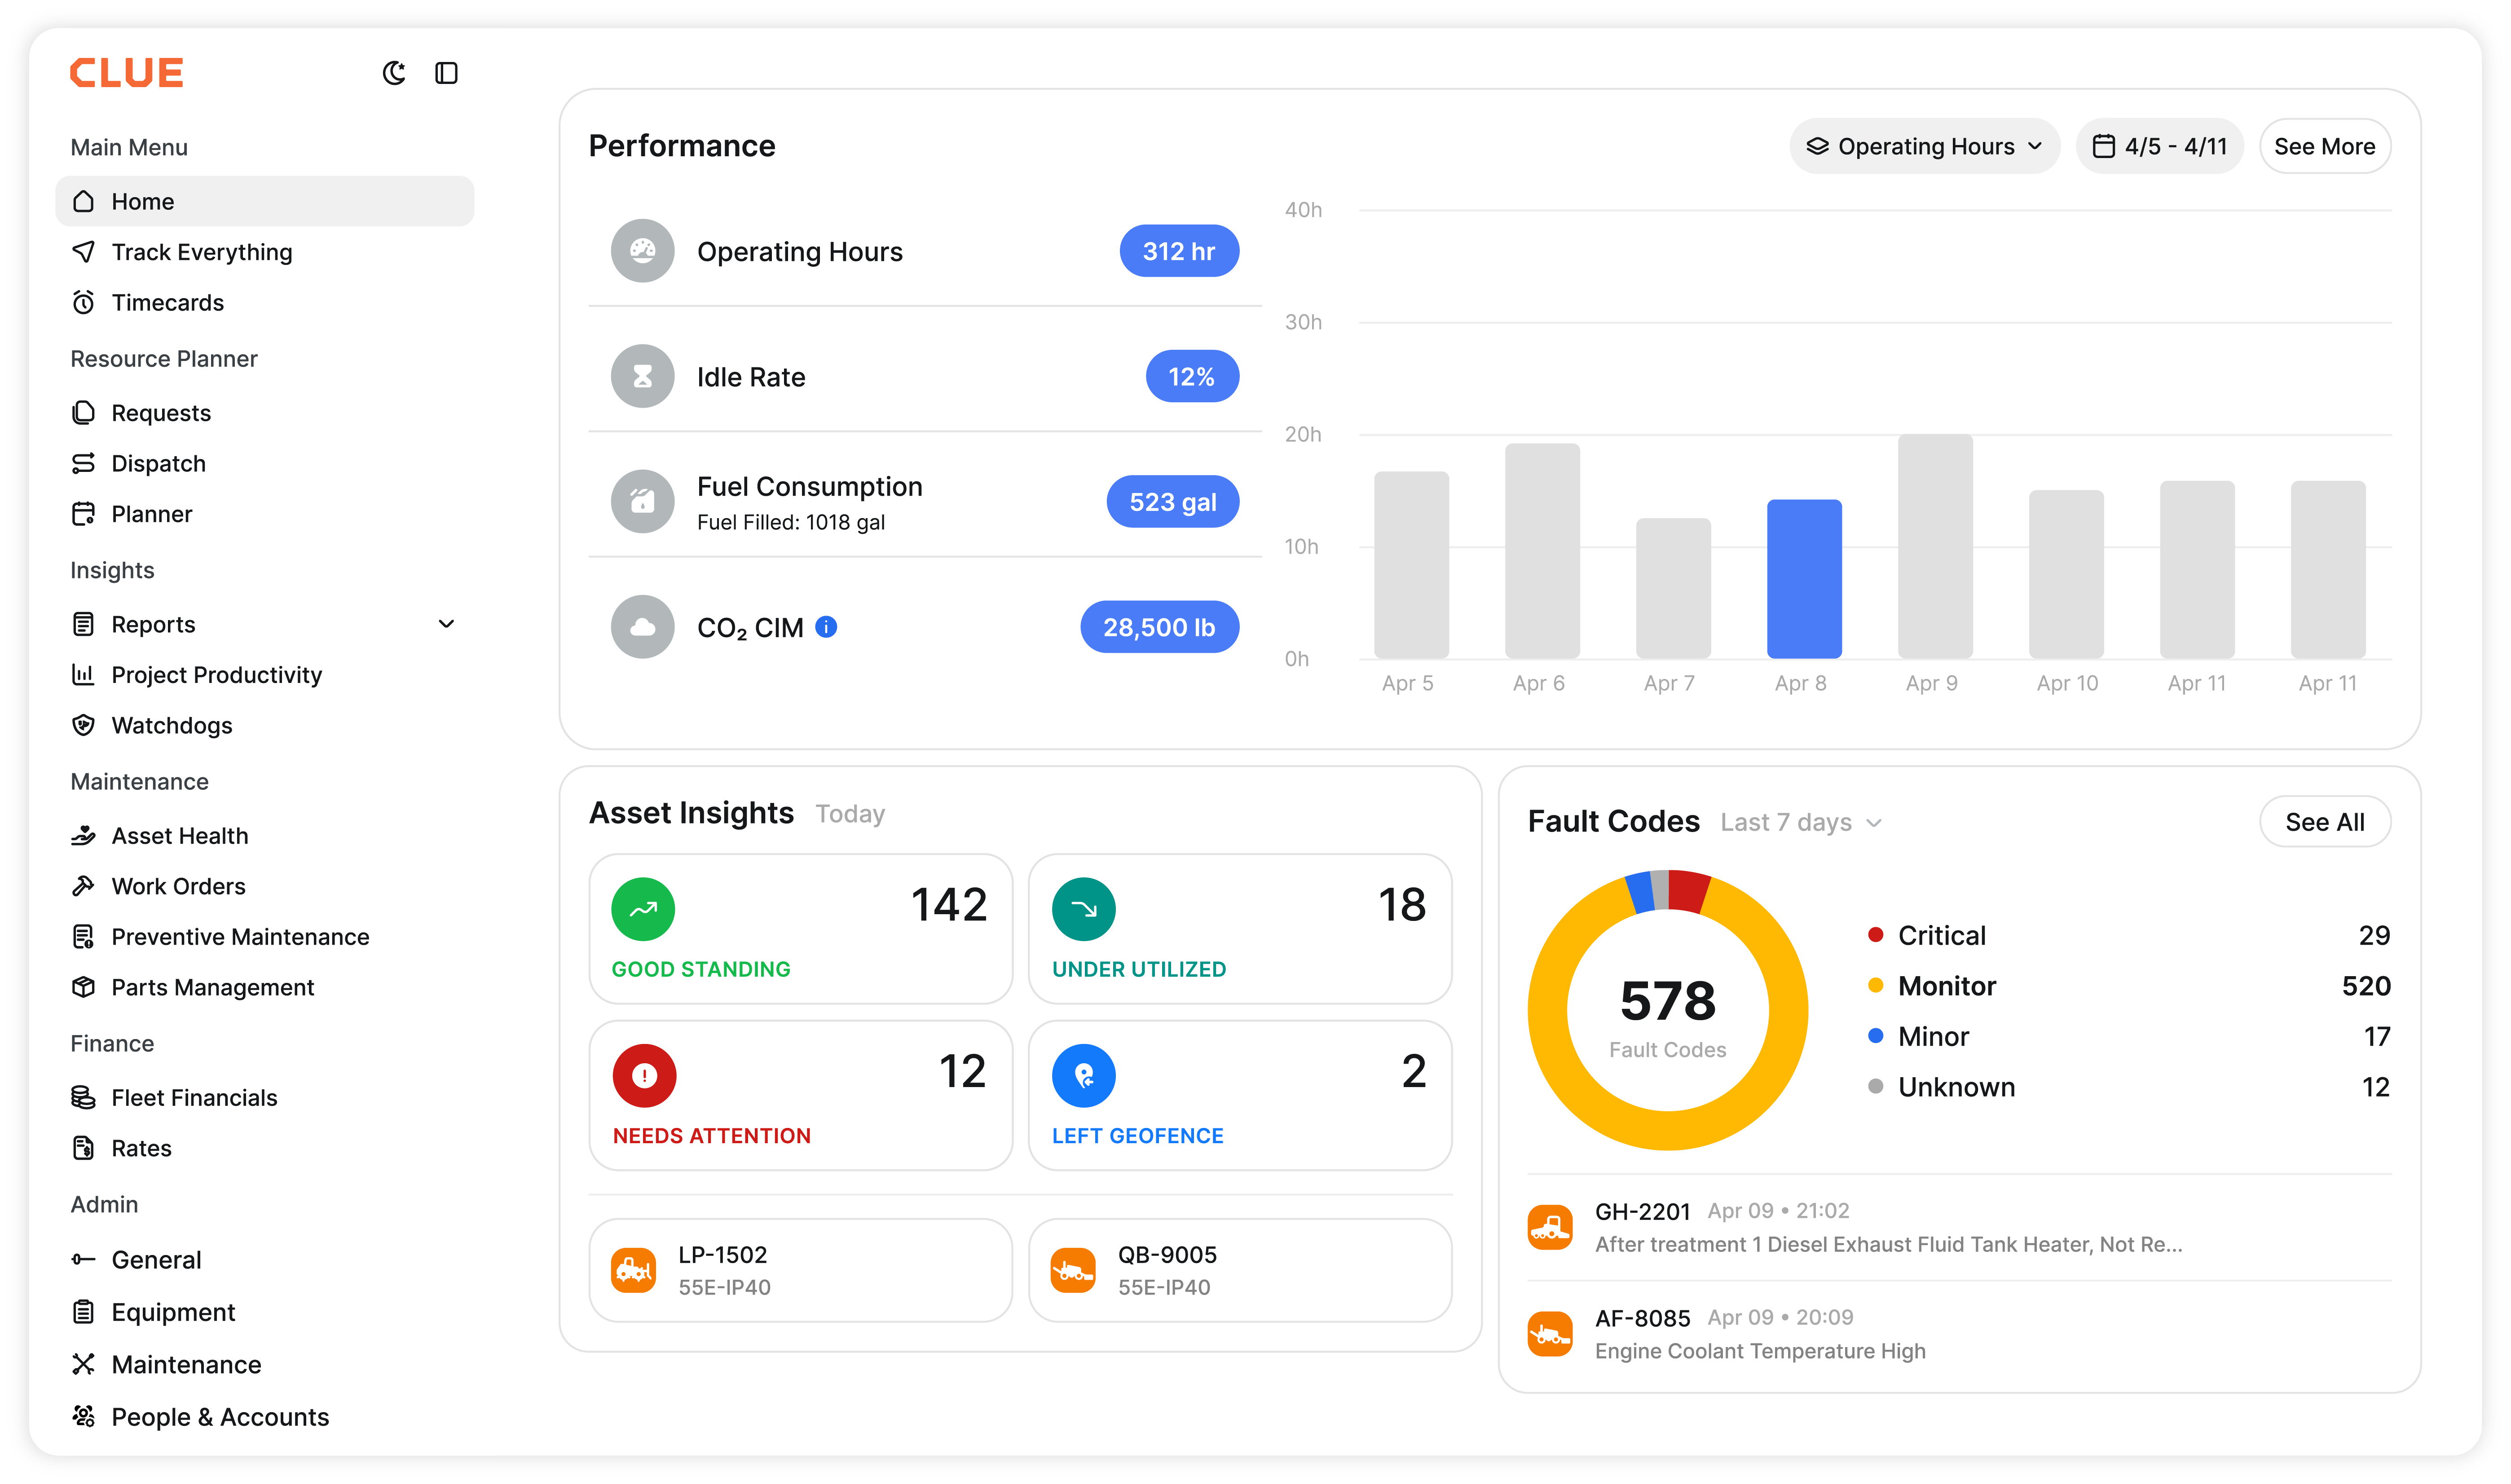The height and width of the screenshot is (1484, 2511).
Task: Open asset LP-1502 card
Action: tap(800, 1270)
